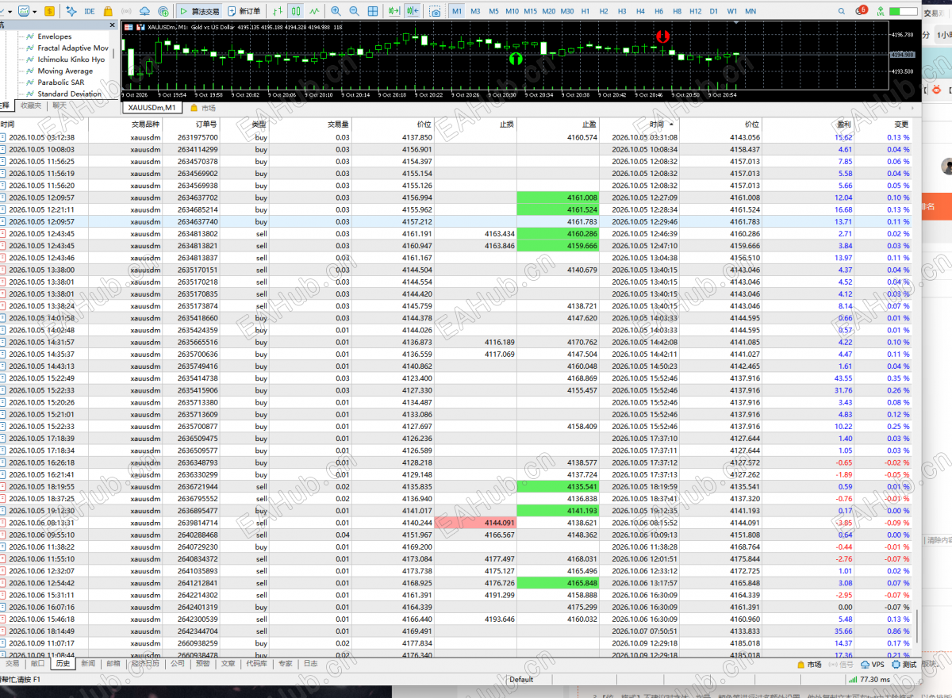The height and width of the screenshot is (698, 952).
Task: Open the 收藏夹 favorites tab in navigator
Action: (31, 105)
